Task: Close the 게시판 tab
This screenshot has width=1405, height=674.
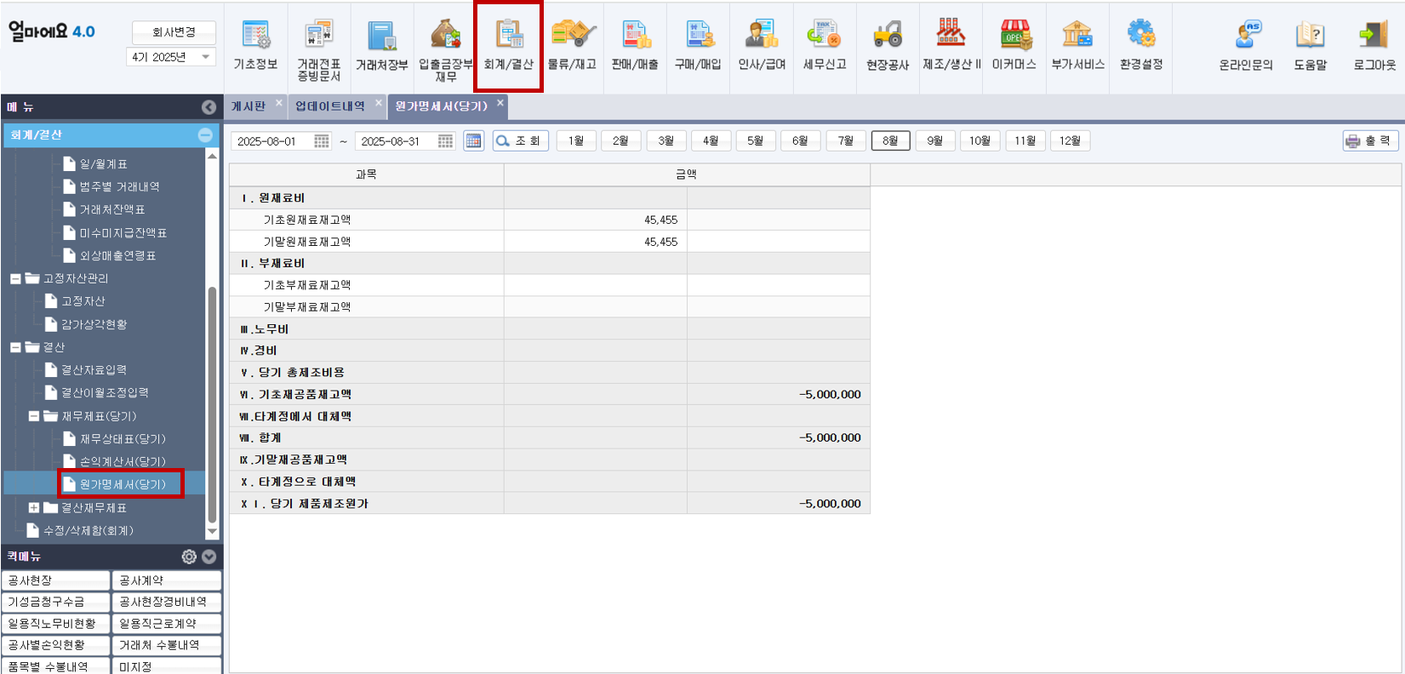Action: tap(278, 103)
